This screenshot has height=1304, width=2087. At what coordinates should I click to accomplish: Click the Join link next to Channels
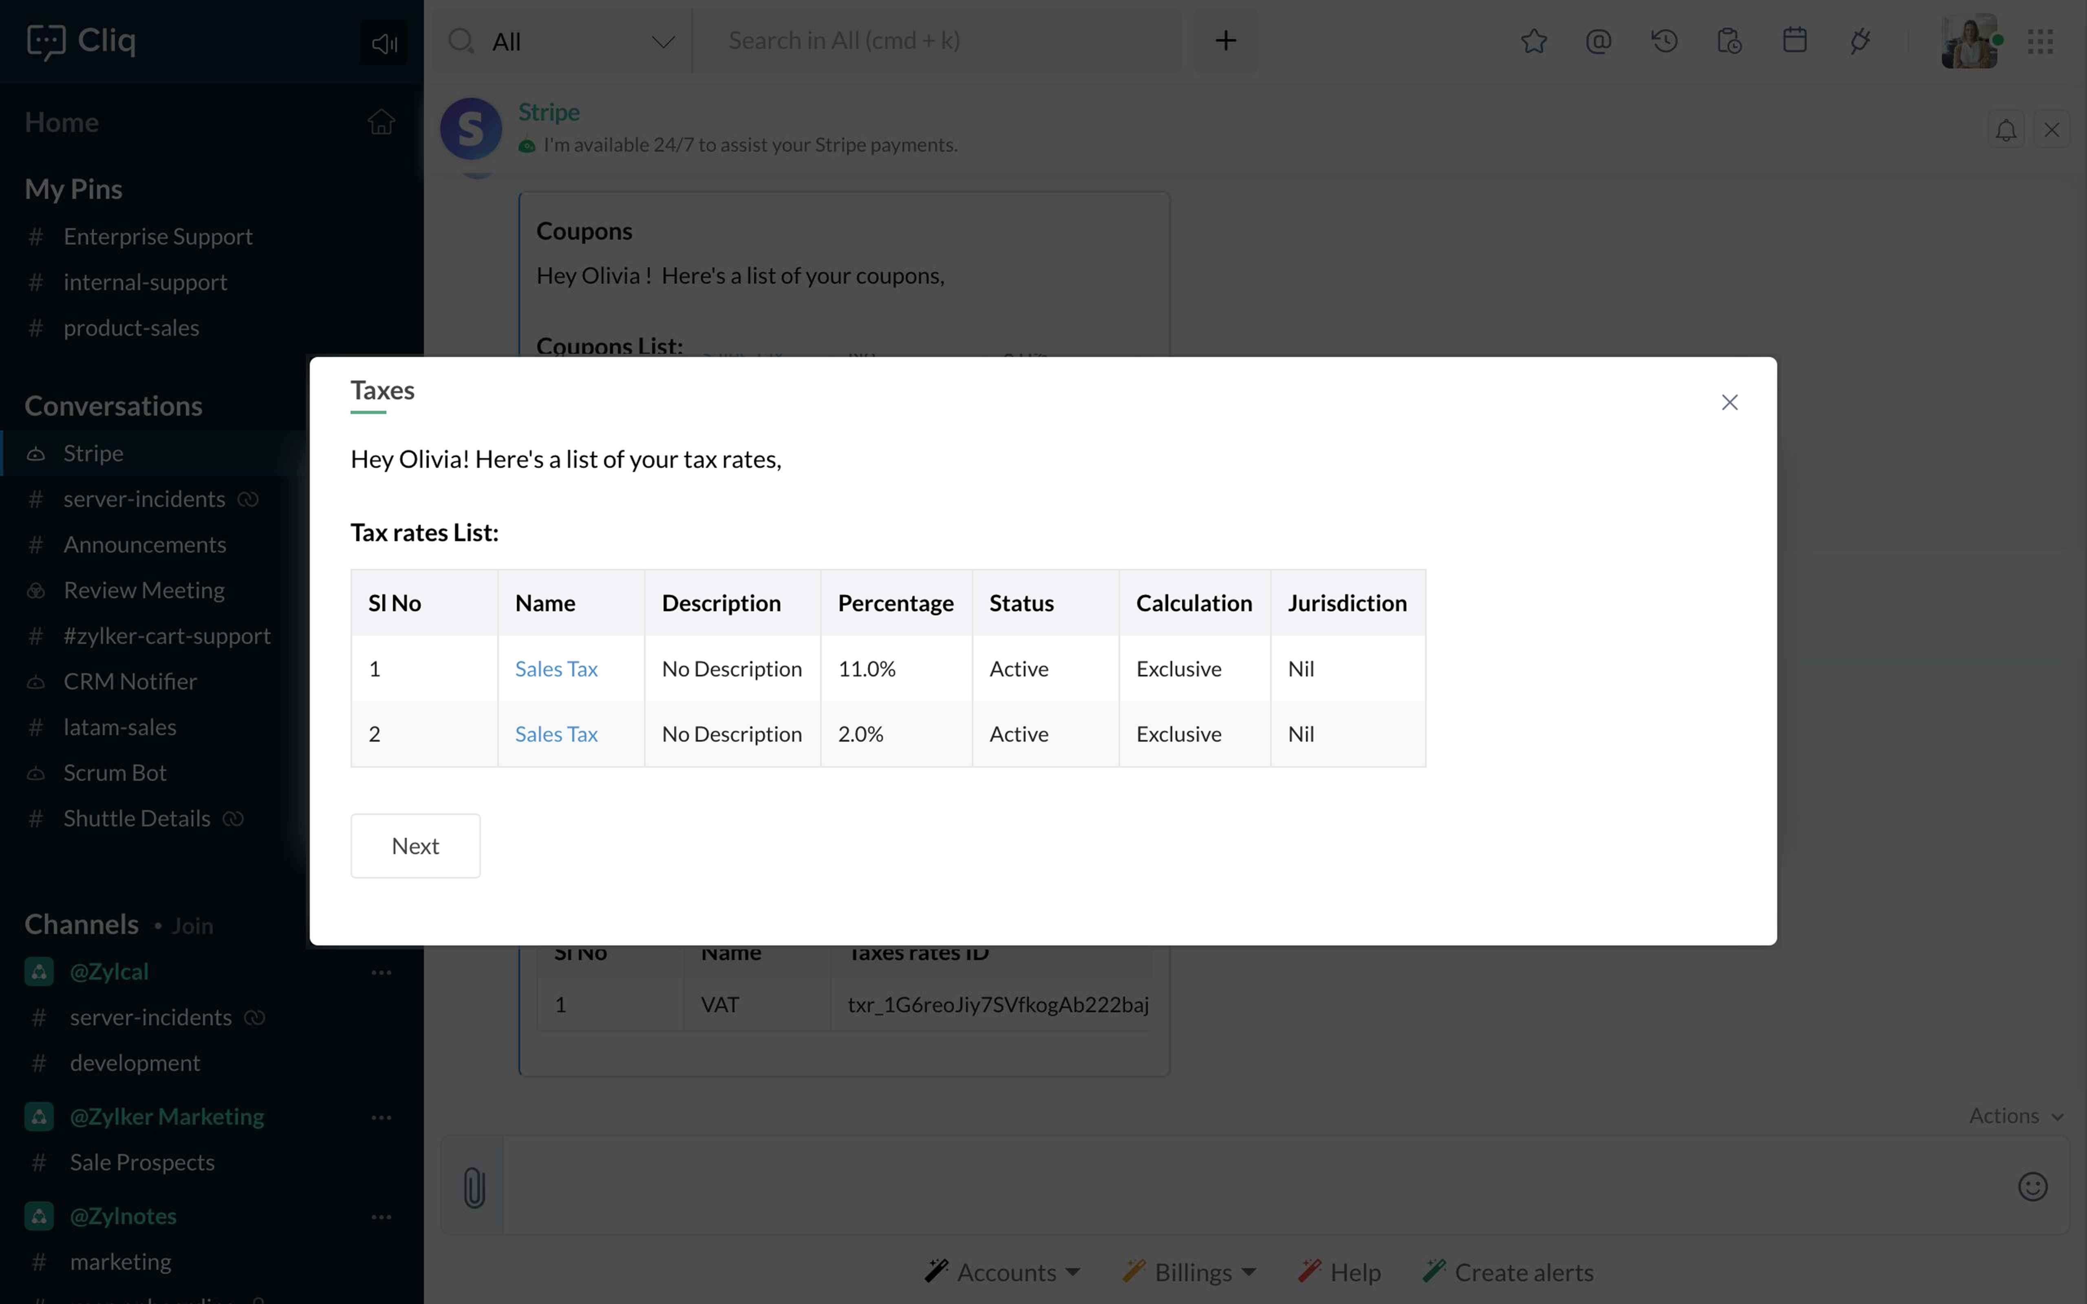192,926
